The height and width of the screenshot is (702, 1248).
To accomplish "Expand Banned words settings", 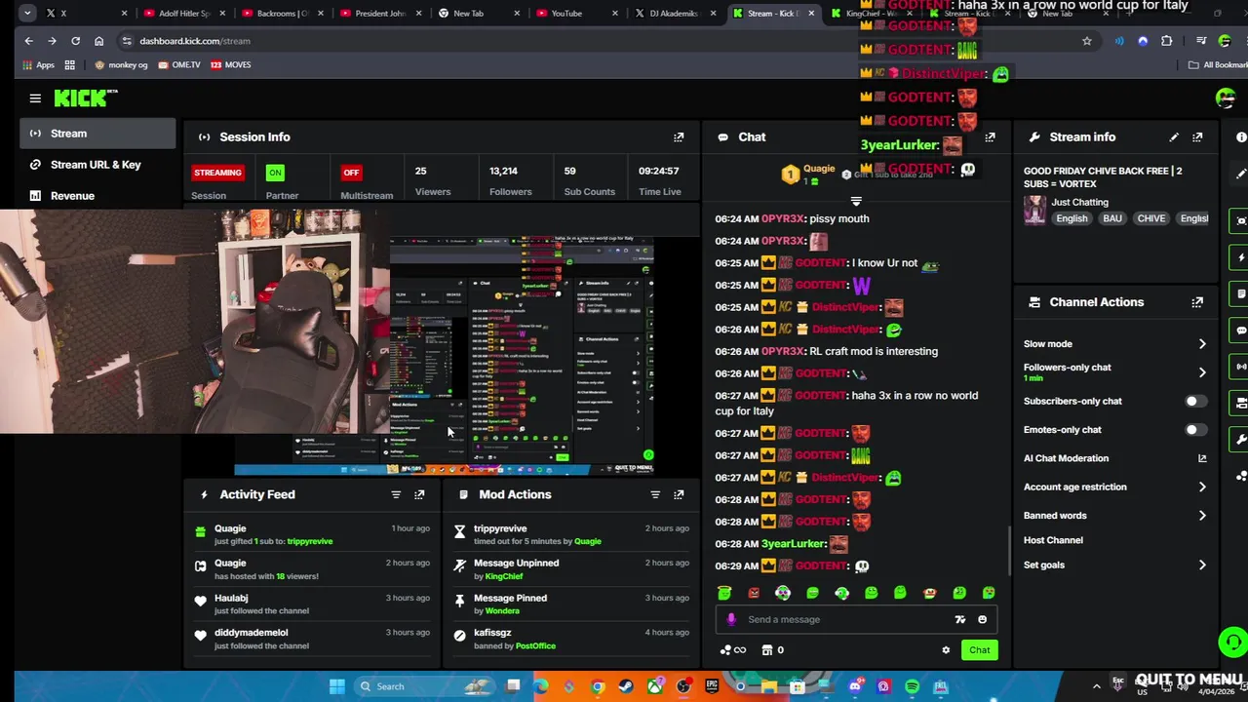I will coord(1202,516).
